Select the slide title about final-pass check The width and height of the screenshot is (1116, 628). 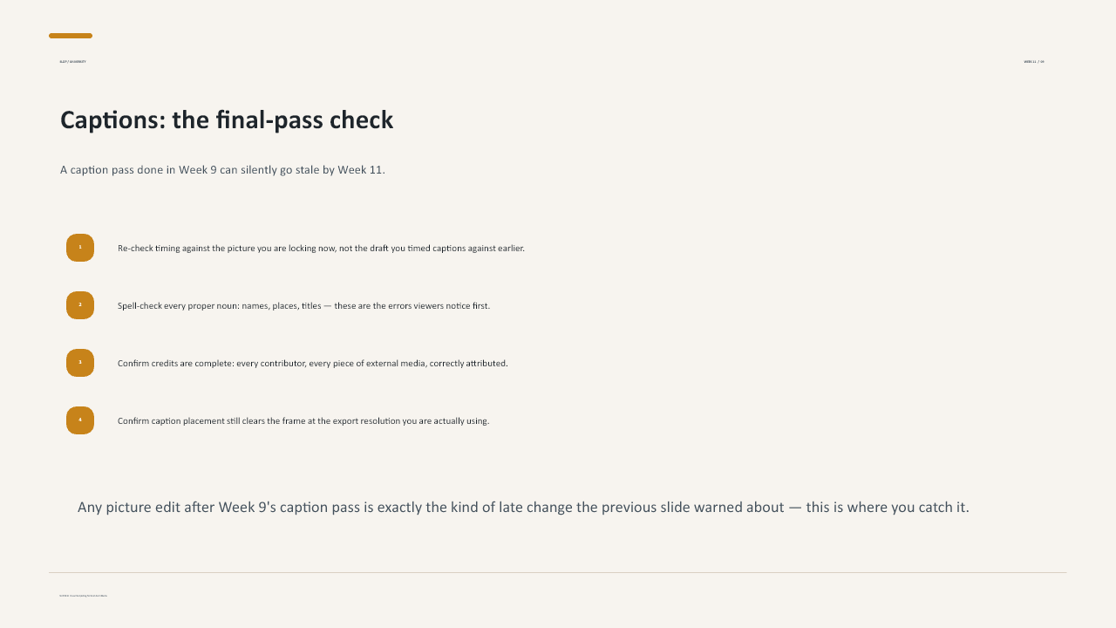pos(227,120)
